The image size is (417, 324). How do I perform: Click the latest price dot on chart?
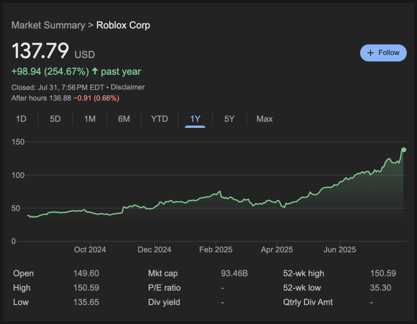click(x=404, y=150)
